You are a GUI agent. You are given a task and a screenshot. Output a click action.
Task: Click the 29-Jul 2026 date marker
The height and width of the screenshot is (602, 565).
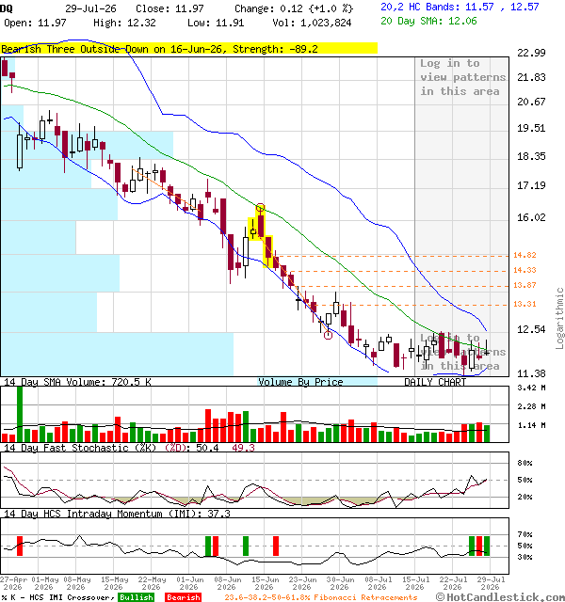tap(490, 583)
